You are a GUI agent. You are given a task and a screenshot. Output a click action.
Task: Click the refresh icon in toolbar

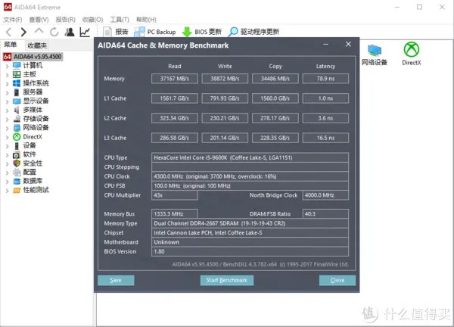[54, 32]
